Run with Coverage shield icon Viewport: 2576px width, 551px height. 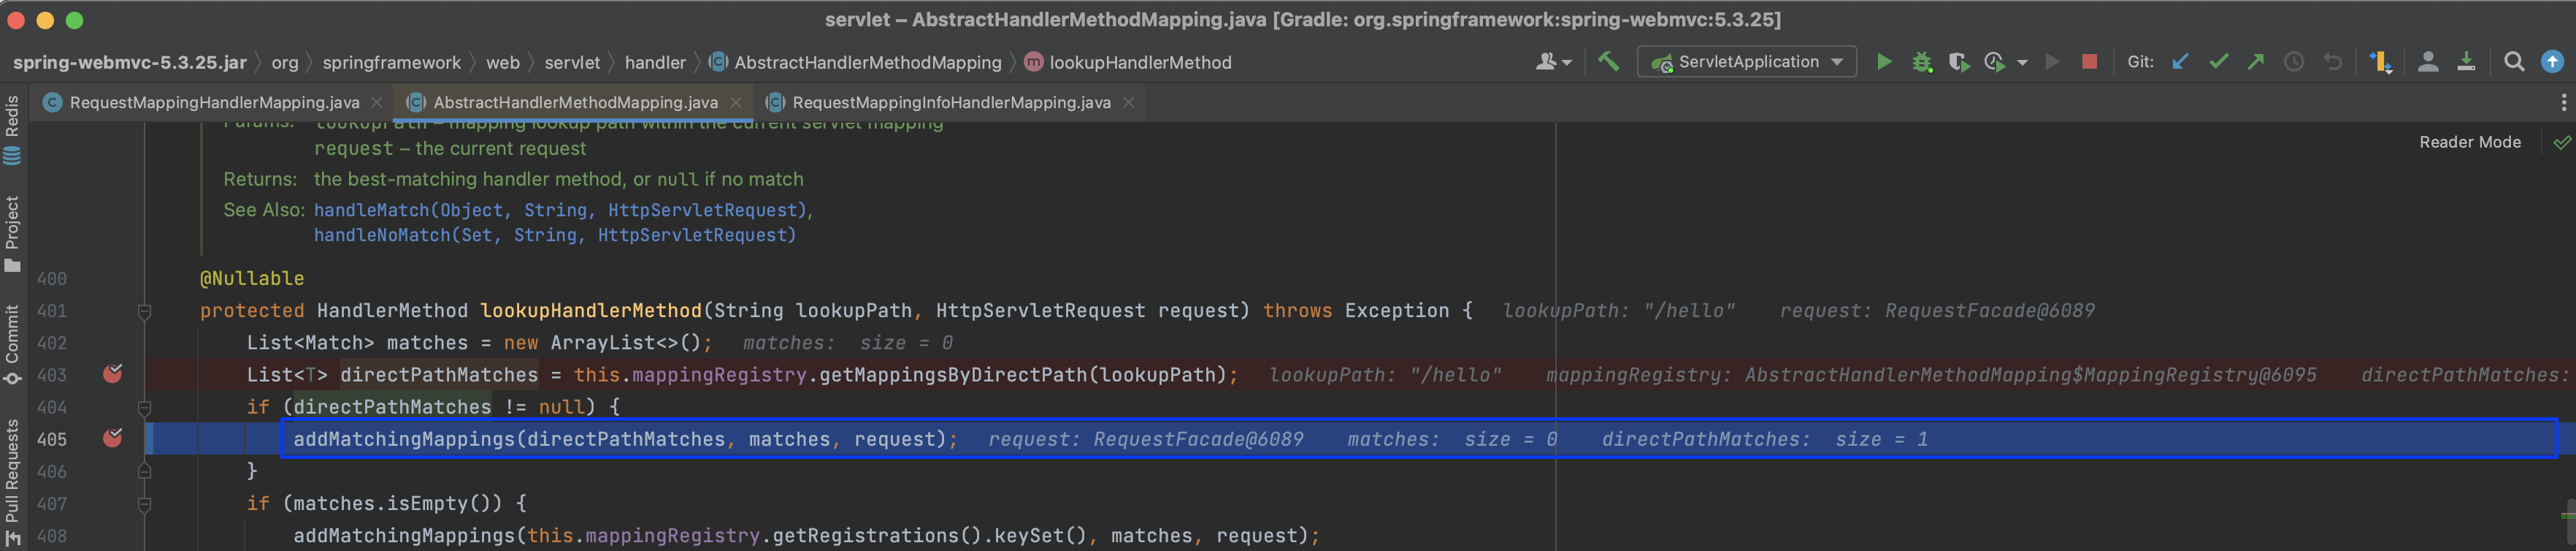1958,62
